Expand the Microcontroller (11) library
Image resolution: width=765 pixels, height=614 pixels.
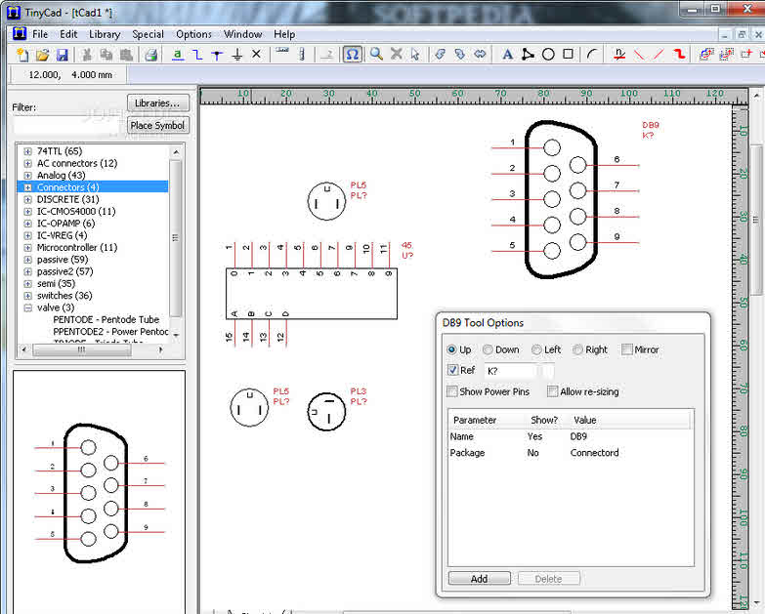pos(27,248)
